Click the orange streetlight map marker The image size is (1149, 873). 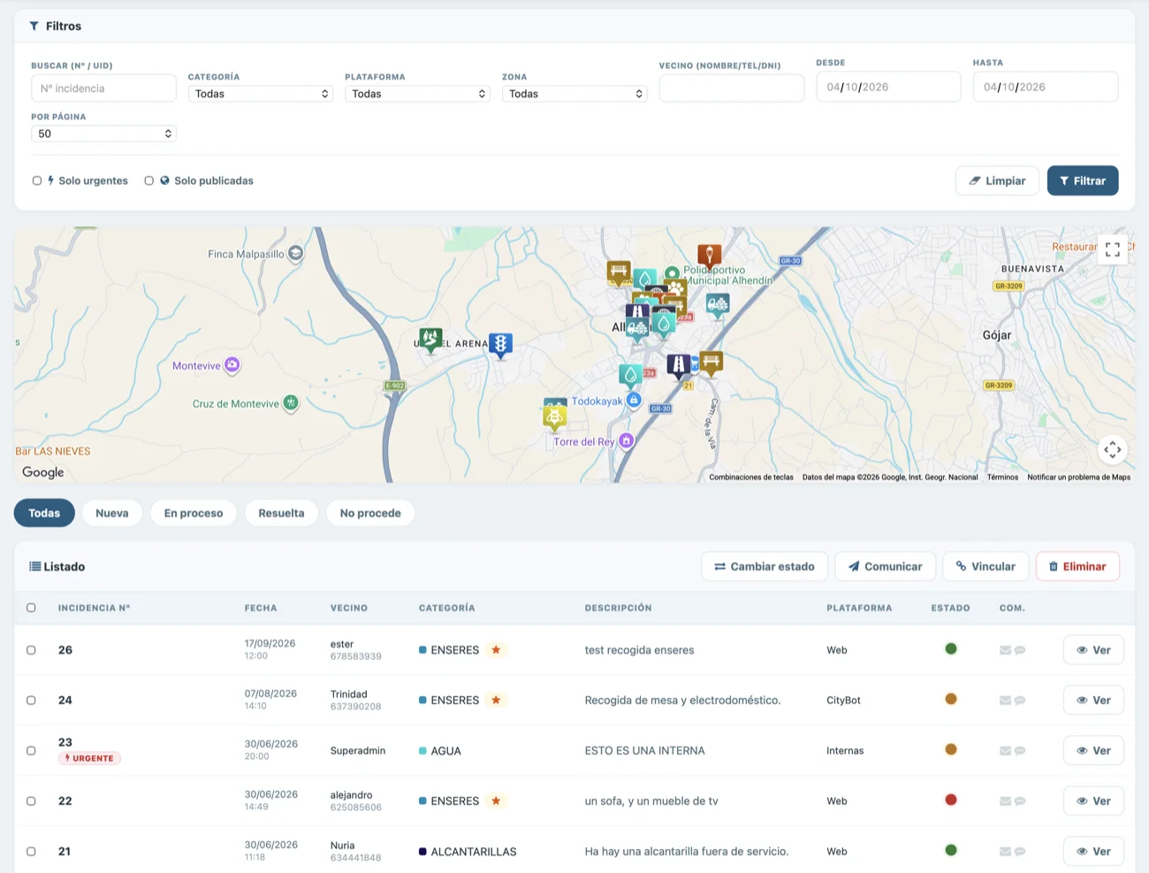click(709, 257)
